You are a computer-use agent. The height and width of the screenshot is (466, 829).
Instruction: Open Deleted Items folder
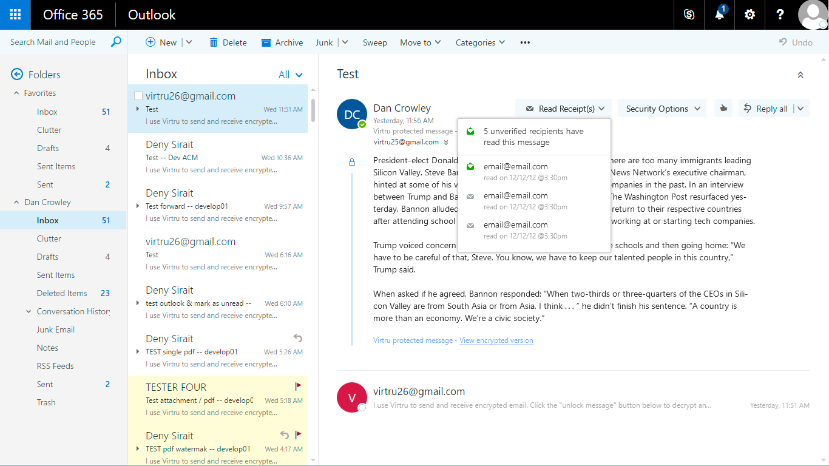[x=63, y=293]
